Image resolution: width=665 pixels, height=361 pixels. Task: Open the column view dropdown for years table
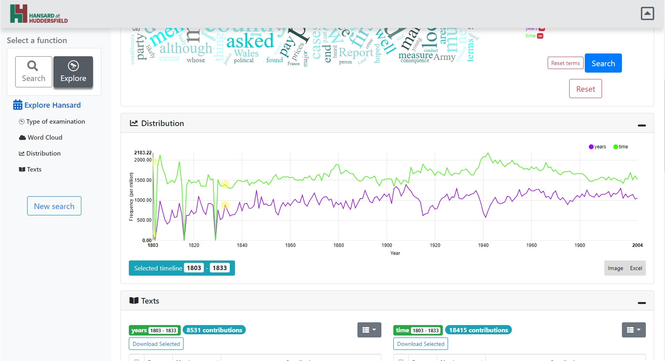click(x=369, y=330)
